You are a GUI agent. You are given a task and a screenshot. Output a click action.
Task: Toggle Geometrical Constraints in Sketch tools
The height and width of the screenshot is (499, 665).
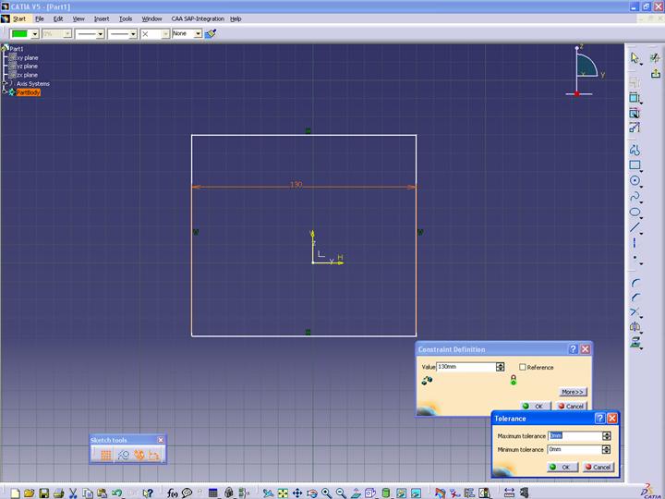tap(139, 456)
